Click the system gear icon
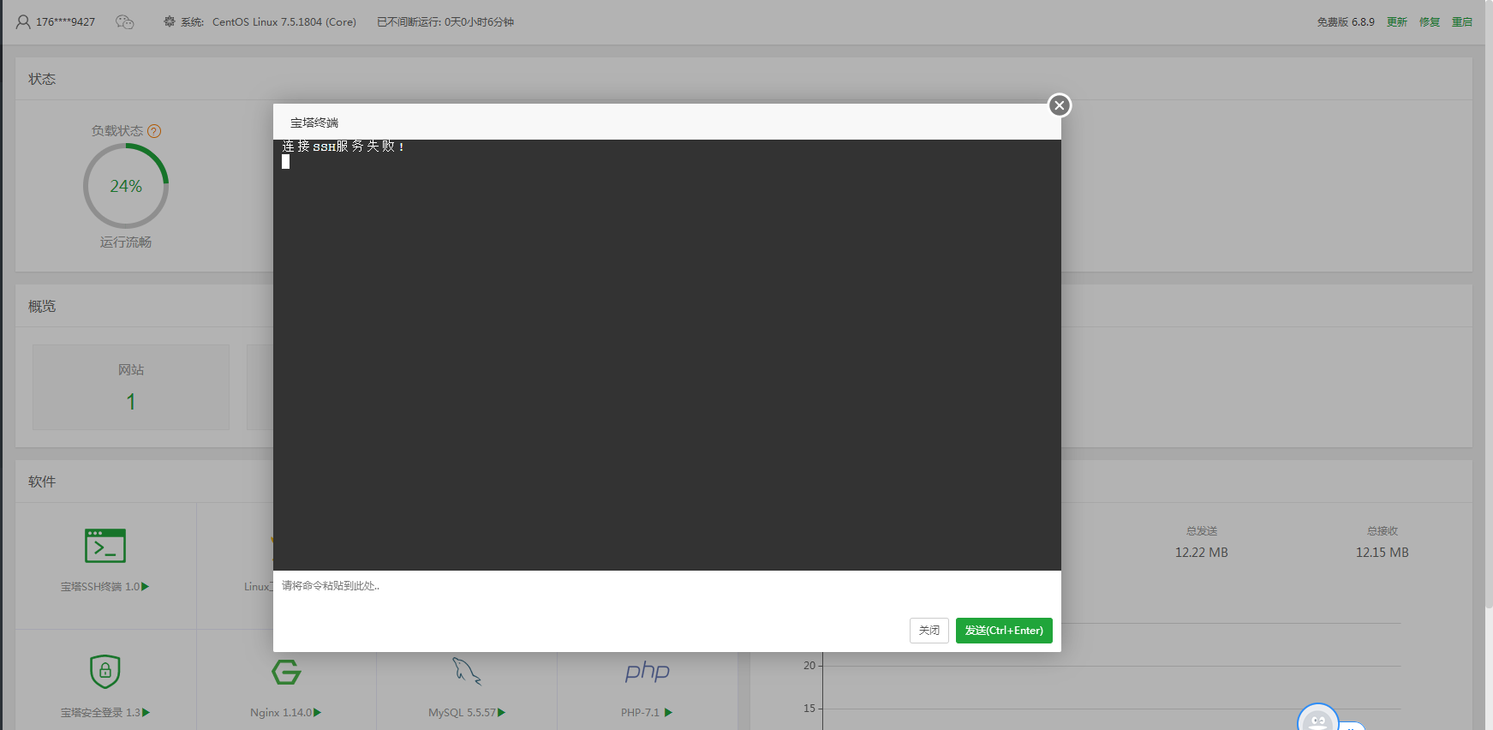Image resolution: width=1493 pixels, height=730 pixels. (170, 21)
